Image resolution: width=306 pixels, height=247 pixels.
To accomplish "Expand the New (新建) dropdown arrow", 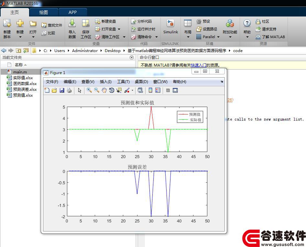I will point(20,37).
